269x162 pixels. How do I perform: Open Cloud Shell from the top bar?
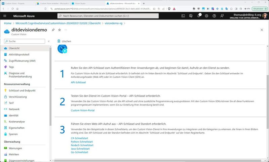(x=183, y=16)
